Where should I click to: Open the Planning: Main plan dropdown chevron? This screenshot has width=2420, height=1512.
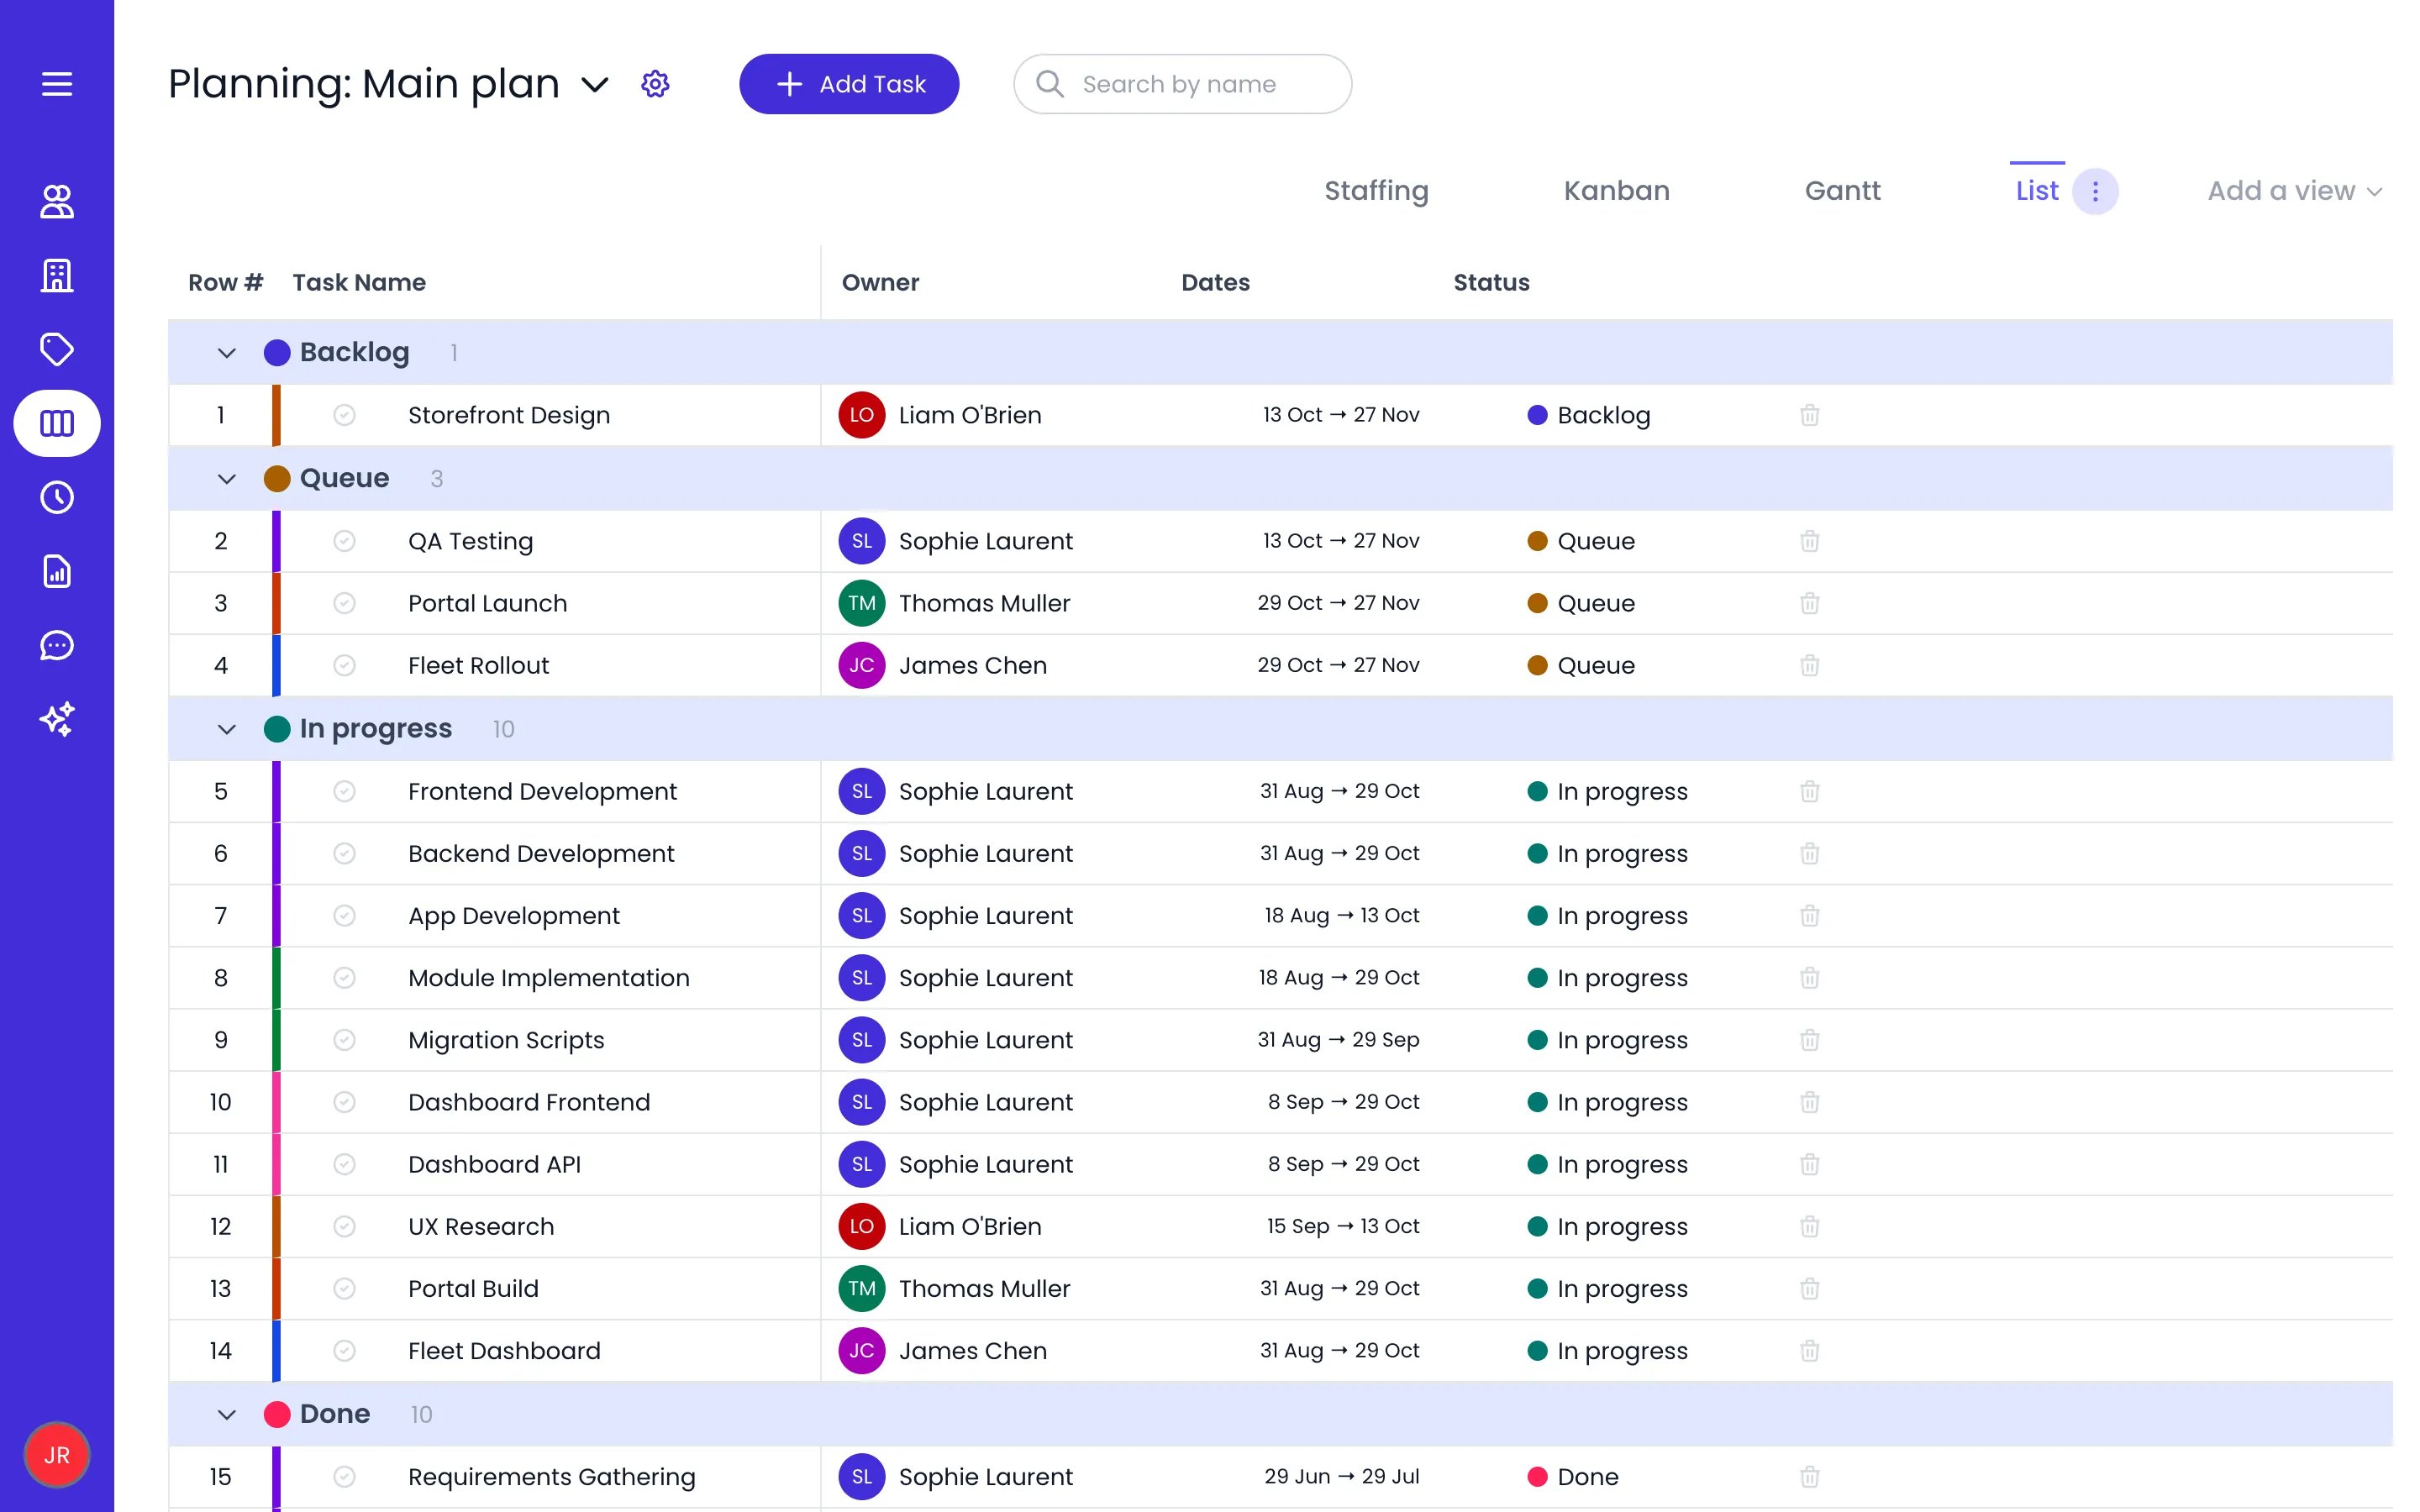point(595,85)
